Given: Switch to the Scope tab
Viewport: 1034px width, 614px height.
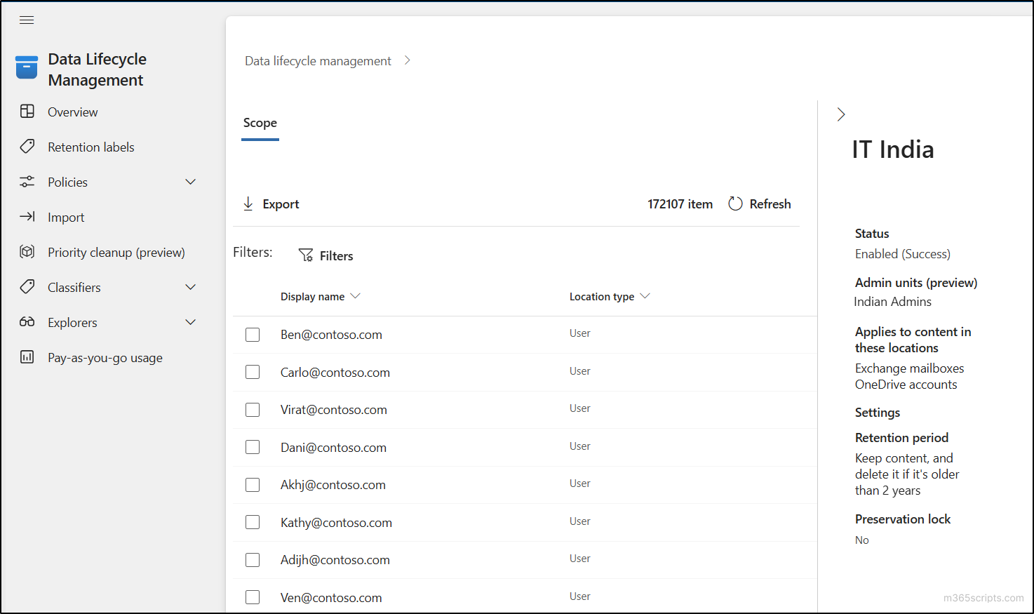Looking at the screenshot, I should click(x=260, y=123).
